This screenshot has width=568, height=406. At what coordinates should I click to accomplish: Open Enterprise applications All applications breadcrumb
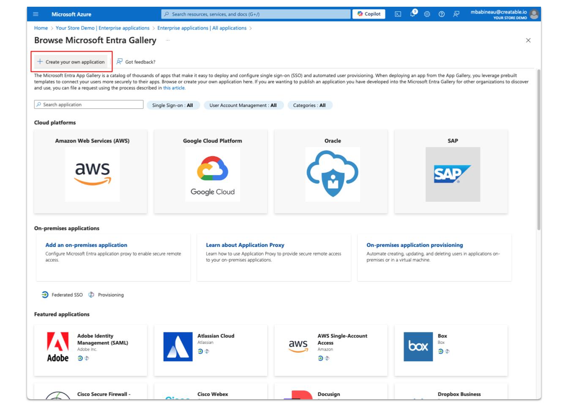(202, 28)
